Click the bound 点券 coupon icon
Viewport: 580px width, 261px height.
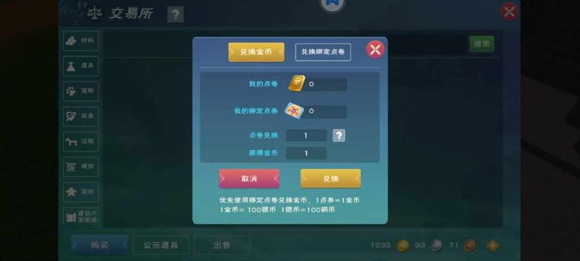point(294,111)
